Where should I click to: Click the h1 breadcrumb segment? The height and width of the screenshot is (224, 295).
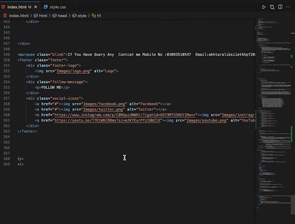click(99, 16)
